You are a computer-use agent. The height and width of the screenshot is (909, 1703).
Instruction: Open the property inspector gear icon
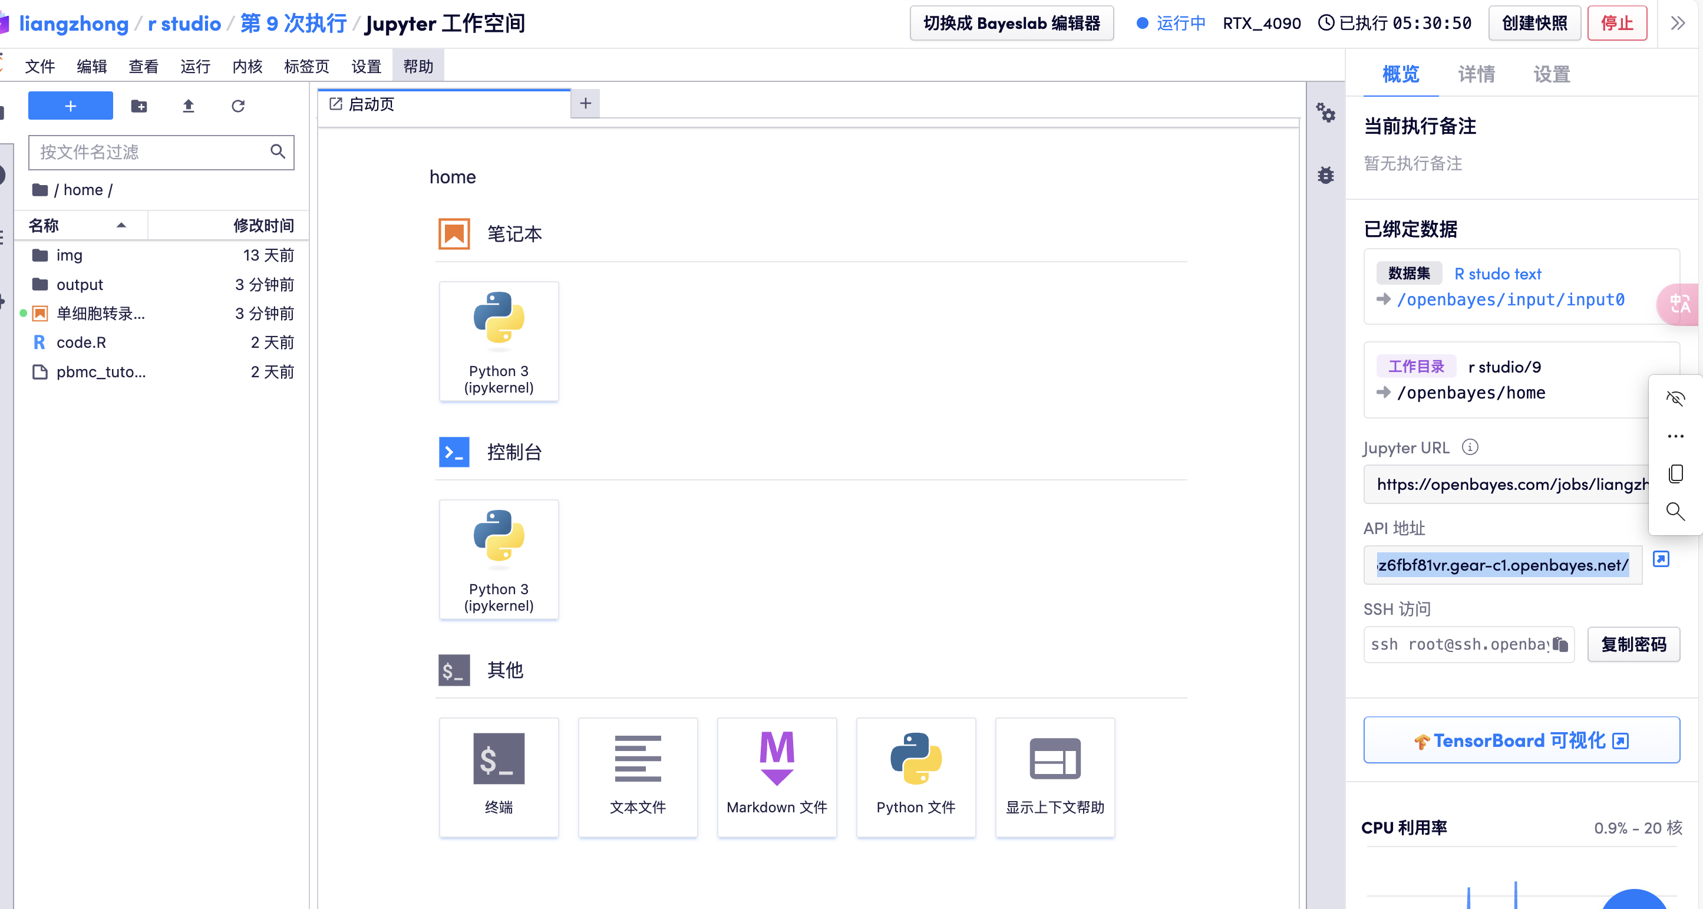pos(1325,113)
